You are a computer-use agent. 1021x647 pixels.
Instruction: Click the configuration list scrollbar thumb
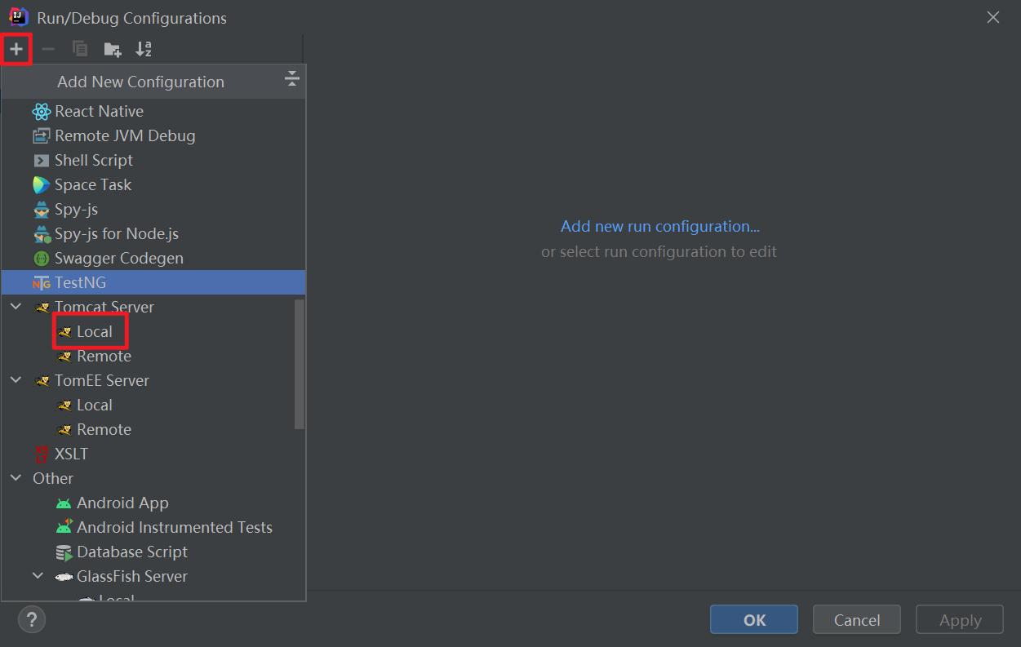300,364
